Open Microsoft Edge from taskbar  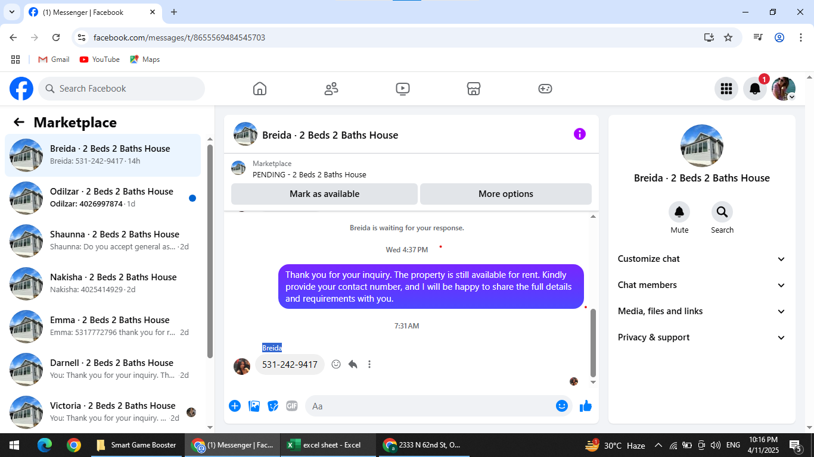[45, 445]
